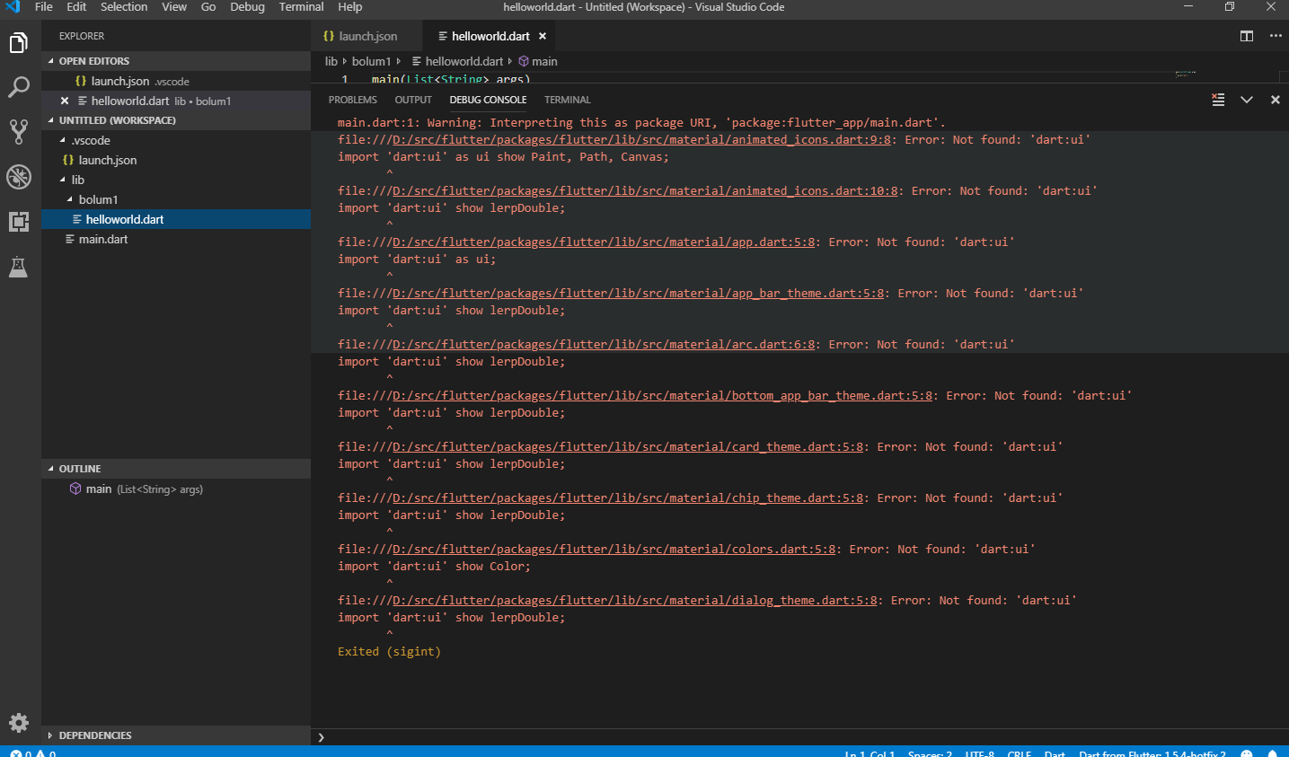Open the Debug view in activity bar

[19, 177]
